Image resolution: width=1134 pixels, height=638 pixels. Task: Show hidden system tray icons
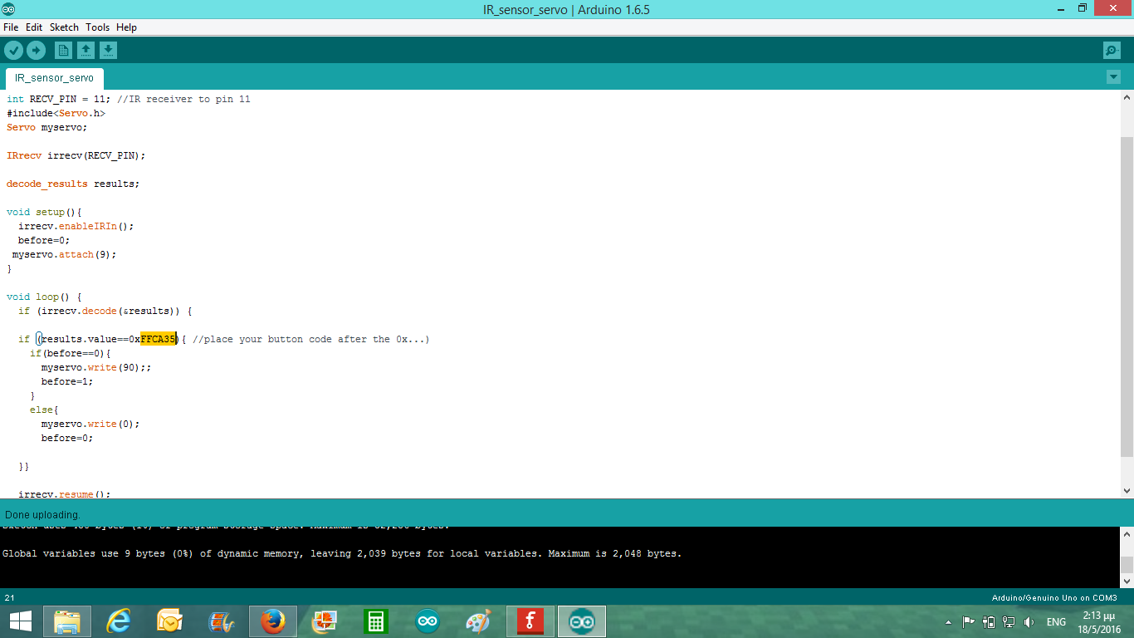click(948, 622)
